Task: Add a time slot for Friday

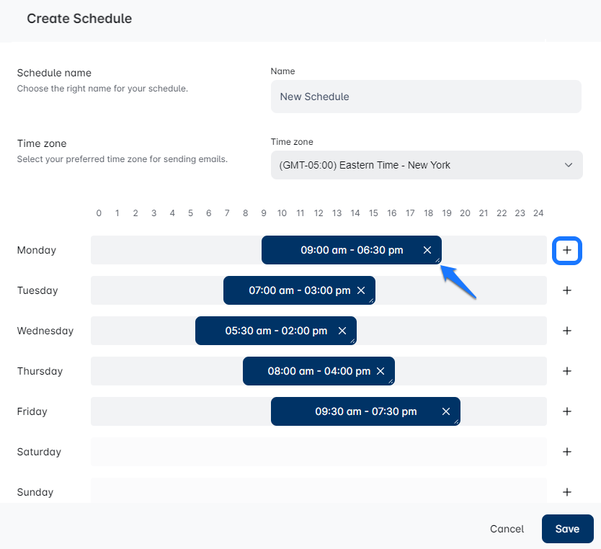Action: click(x=567, y=411)
